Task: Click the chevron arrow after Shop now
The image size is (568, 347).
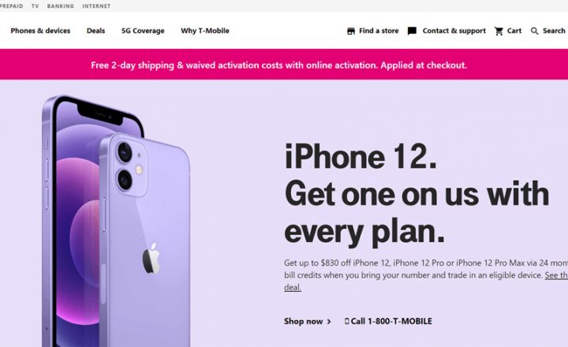Action: [x=329, y=321]
